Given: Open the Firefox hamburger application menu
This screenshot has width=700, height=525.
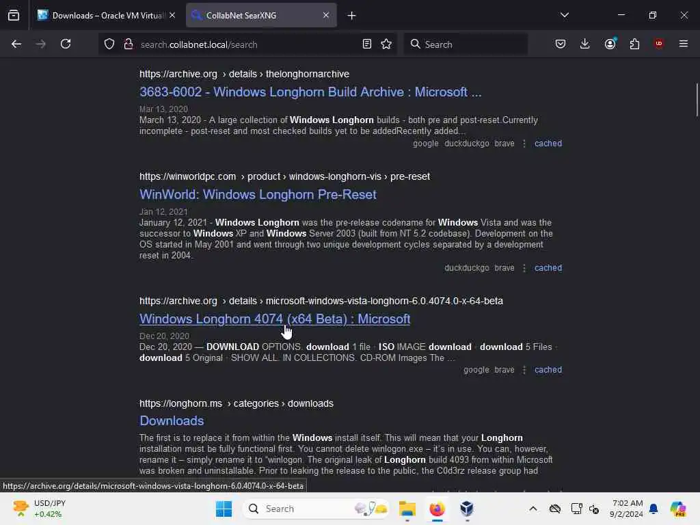Looking at the screenshot, I should coord(684,44).
